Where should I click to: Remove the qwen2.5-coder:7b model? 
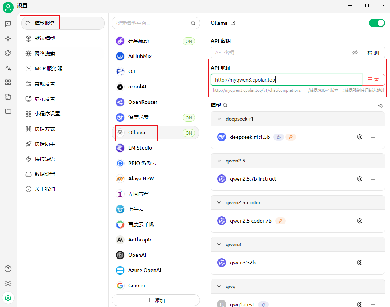[x=373, y=221]
